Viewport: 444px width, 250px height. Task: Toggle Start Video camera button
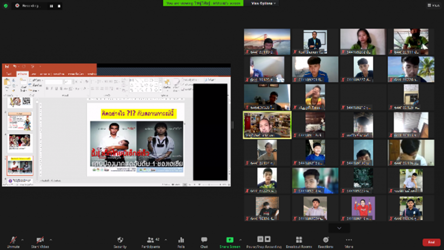[x=40, y=241]
